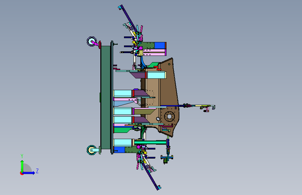Click the red X axis origin ball
Image resolution: width=302 pixels, height=195 pixels.
[x=22, y=173]
